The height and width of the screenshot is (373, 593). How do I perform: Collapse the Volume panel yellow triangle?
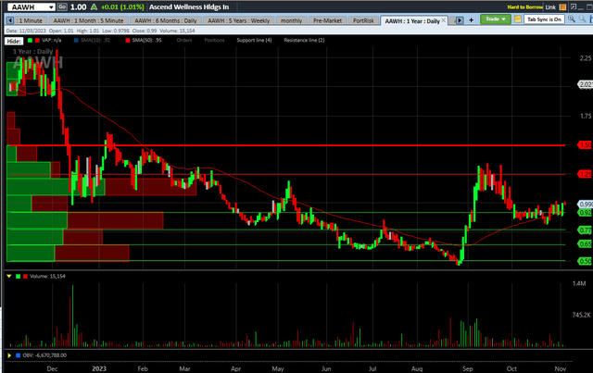9,276
